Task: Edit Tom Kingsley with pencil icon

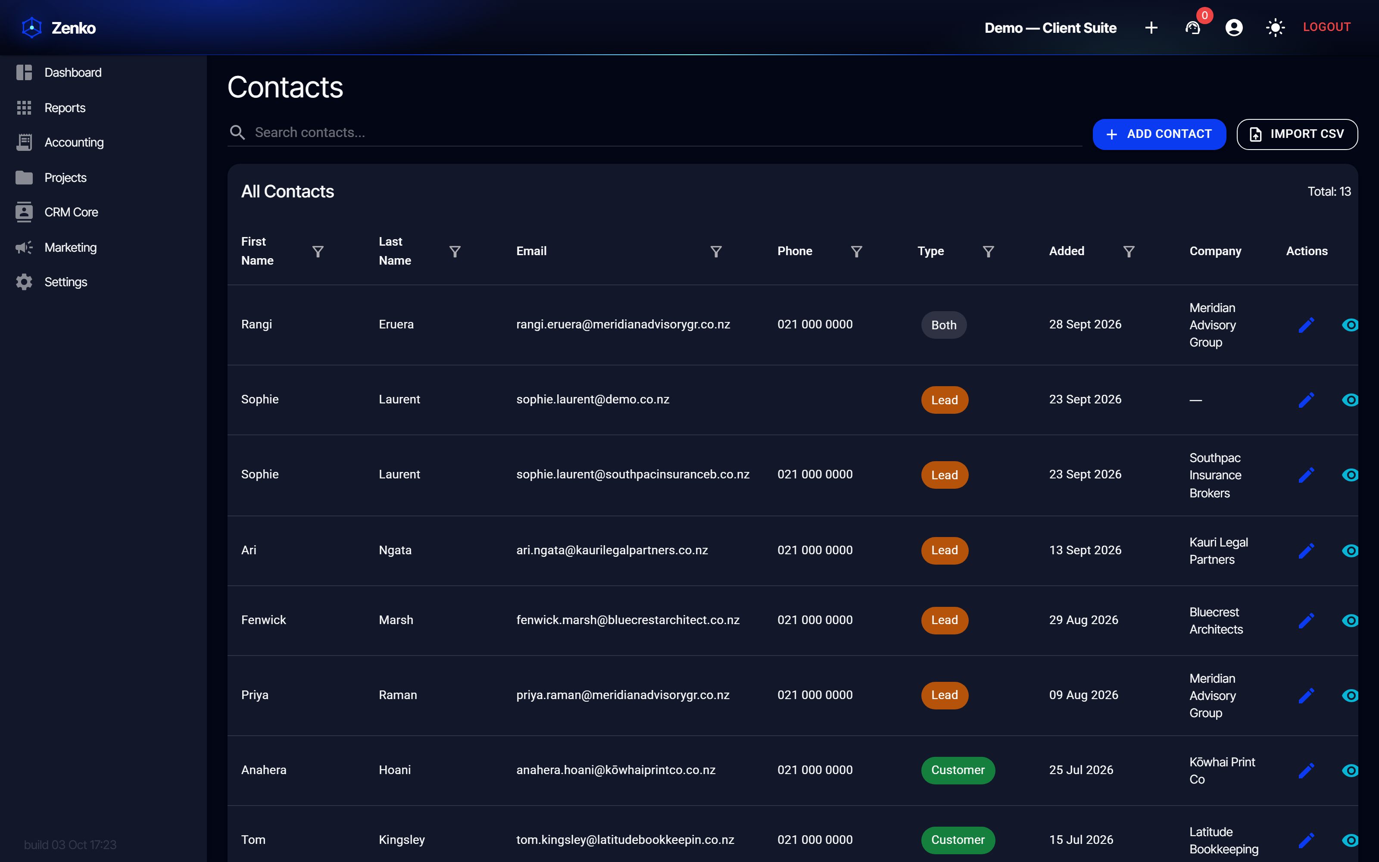Action: coord(1306,840)
